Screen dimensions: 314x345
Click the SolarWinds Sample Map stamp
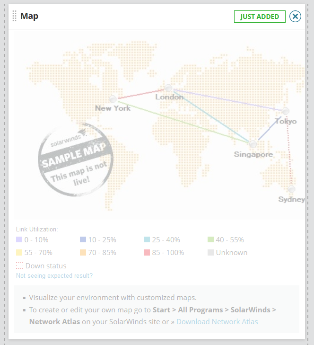[76, 160]
